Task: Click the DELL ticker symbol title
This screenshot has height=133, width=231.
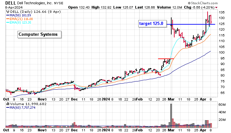Action: tap(11, 3)
